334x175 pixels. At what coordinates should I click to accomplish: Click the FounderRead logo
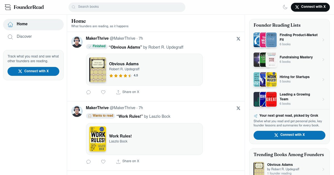(x=24, y=7)
